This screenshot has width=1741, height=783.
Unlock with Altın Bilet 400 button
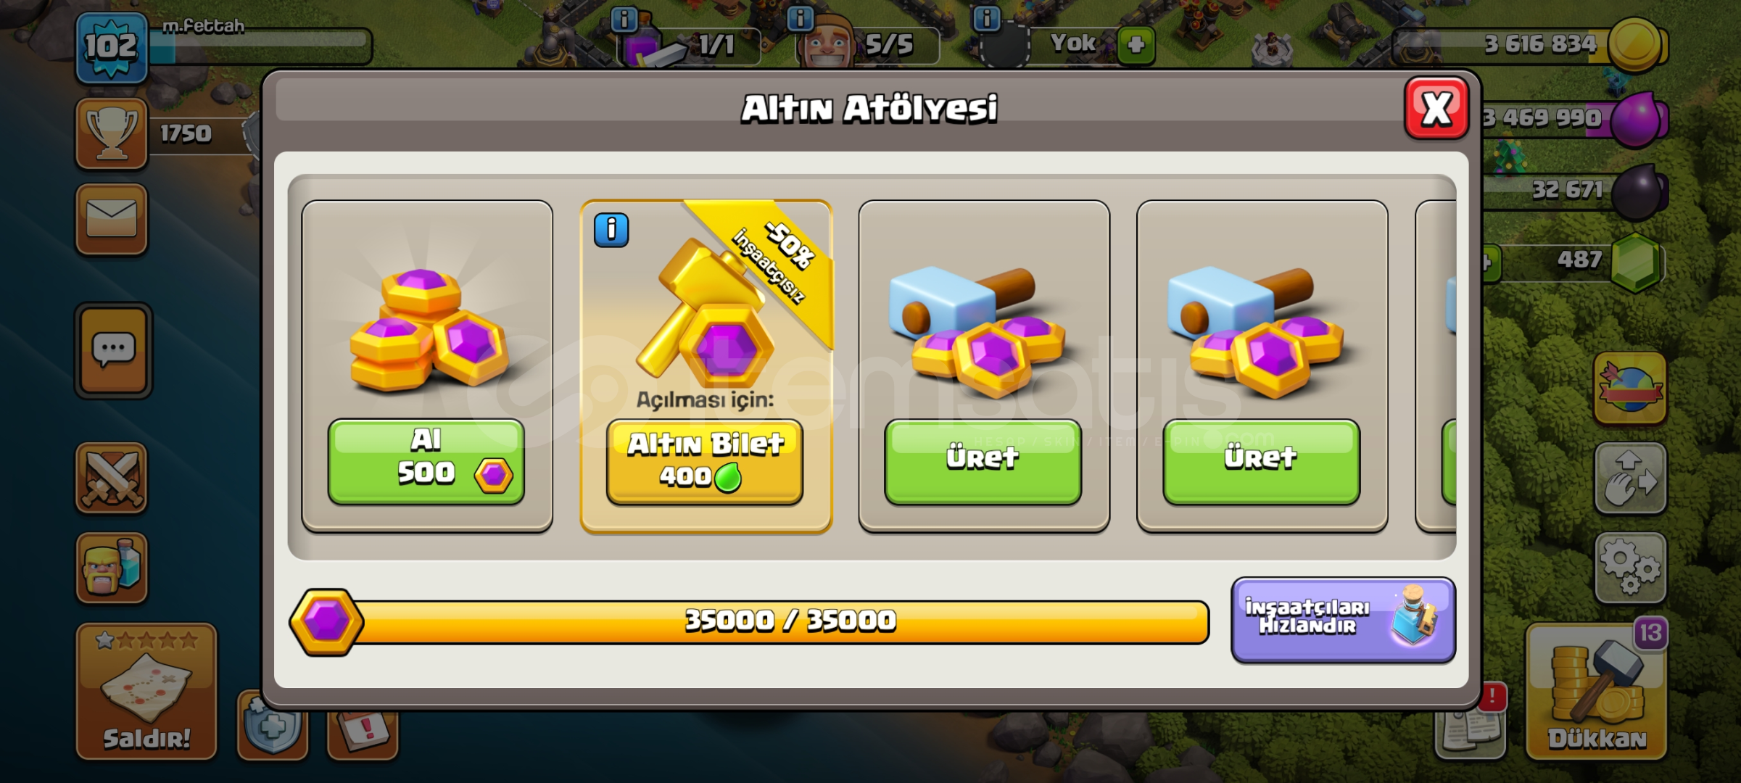pos(705,462)
